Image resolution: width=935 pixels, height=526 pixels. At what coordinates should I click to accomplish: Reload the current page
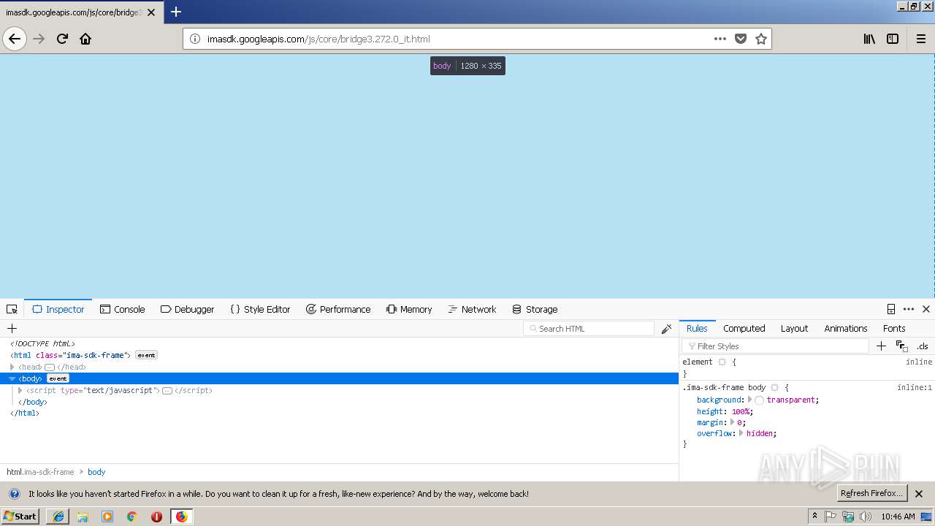pos(62,39)
